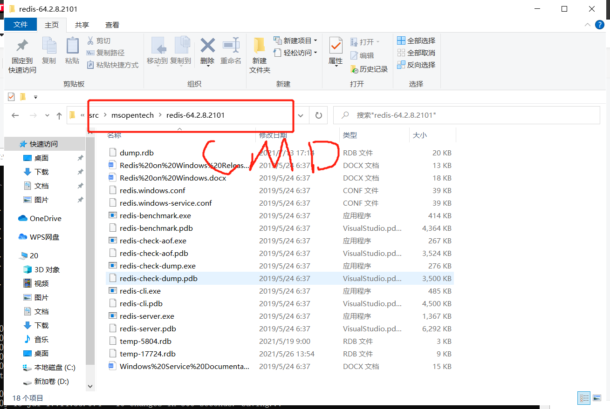Screen dimensions: 610x409
Task: Click the Forward navigation arrow
Action: [33, 115]
